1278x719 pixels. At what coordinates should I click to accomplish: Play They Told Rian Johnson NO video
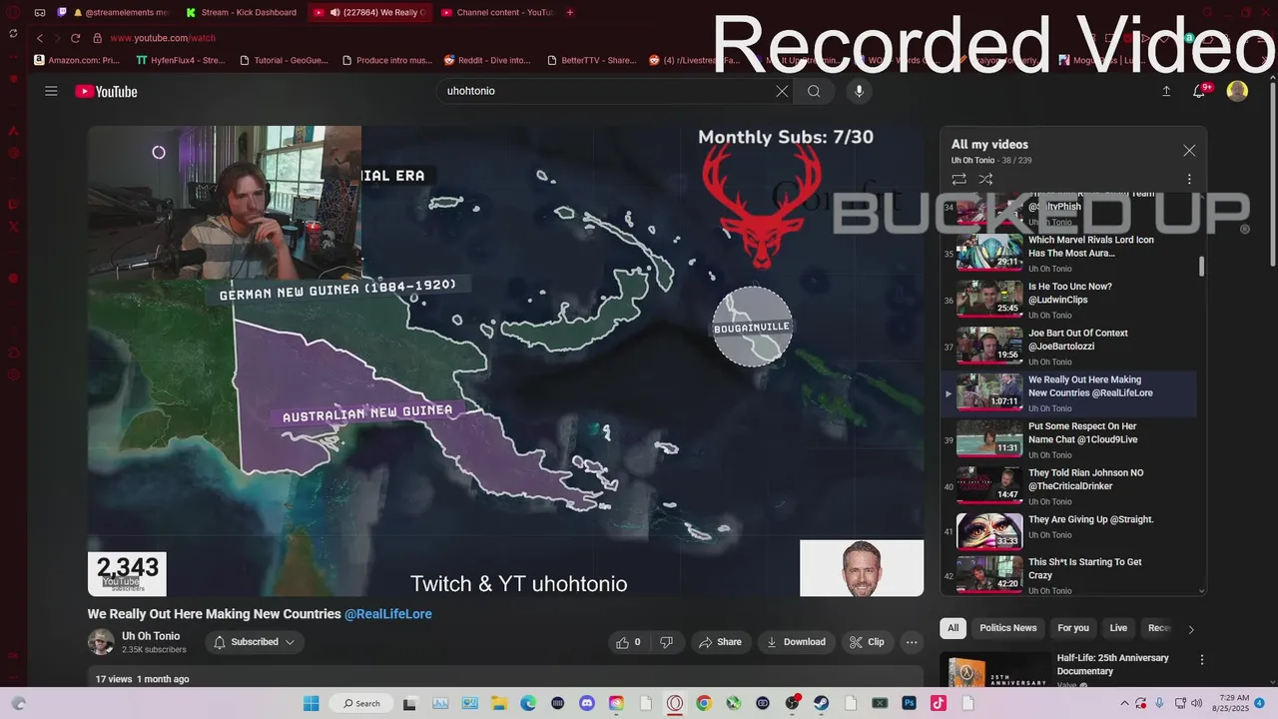[x=1068, y=486]
